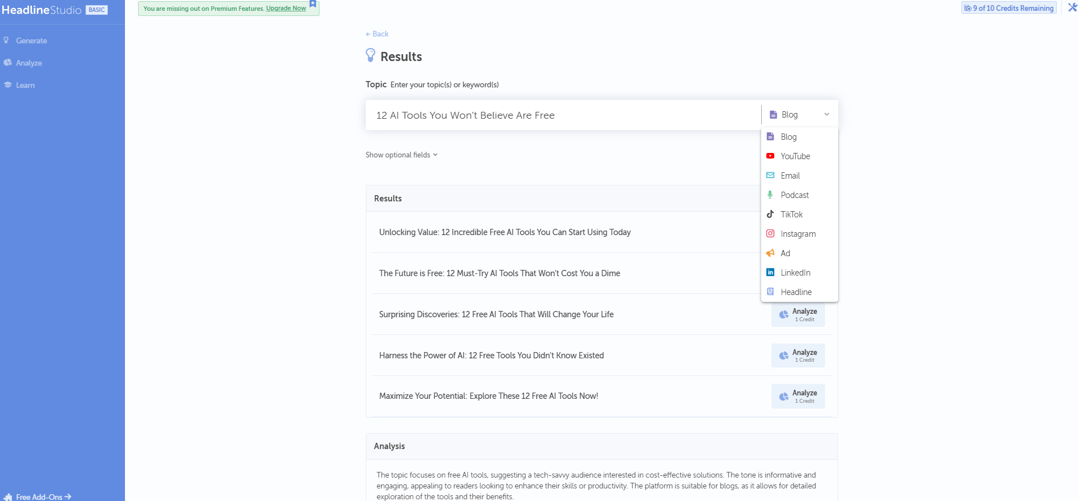Image resolution: width=1079 pixels, height=501 pixels.
Task: Go Back to previous page
Action: 377,34
